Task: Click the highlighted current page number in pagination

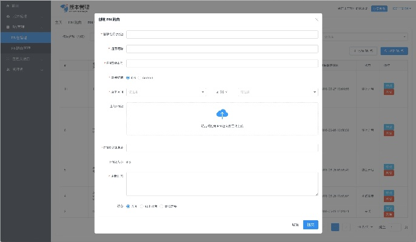Action: tap(335, 227)
